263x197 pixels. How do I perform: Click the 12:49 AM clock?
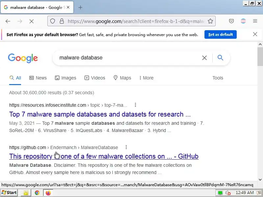pyautogui.click(x=245, y=193)
